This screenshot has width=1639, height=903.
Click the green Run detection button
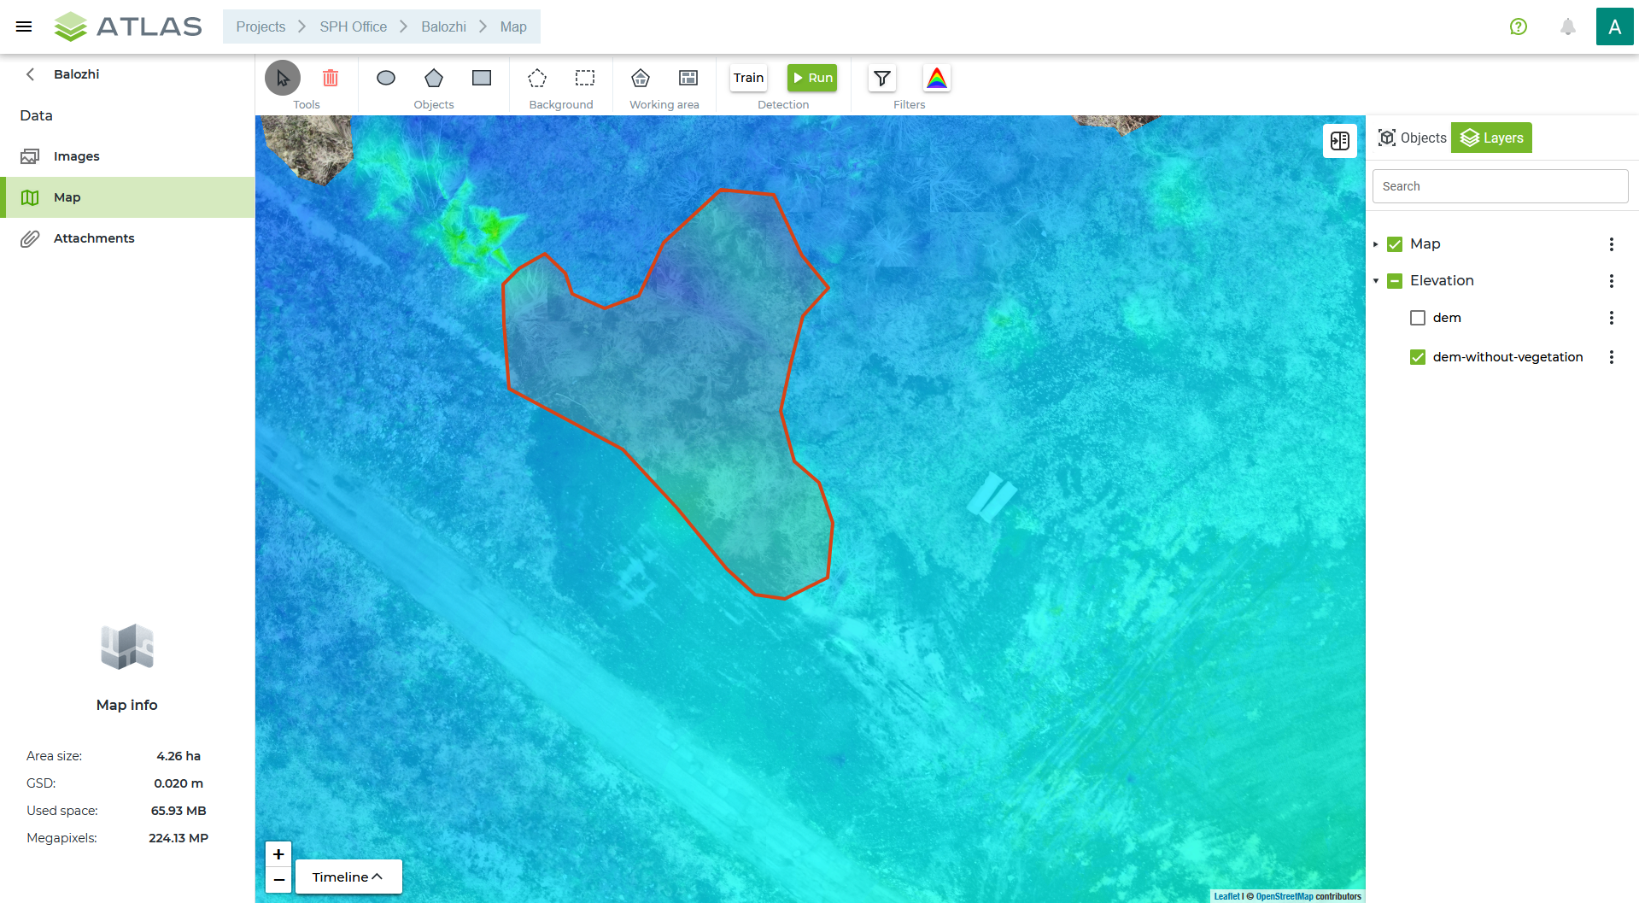812,78
